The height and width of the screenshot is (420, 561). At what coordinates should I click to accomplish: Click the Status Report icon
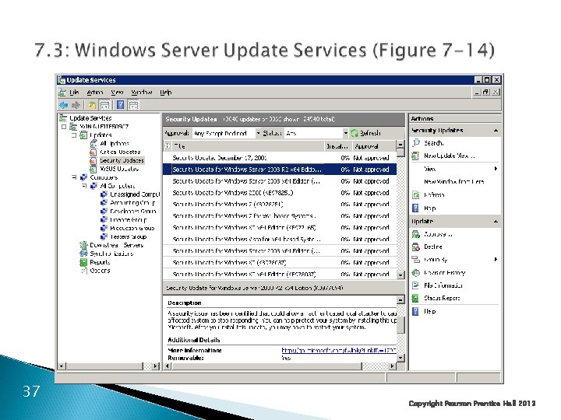[x=415, y=298]
